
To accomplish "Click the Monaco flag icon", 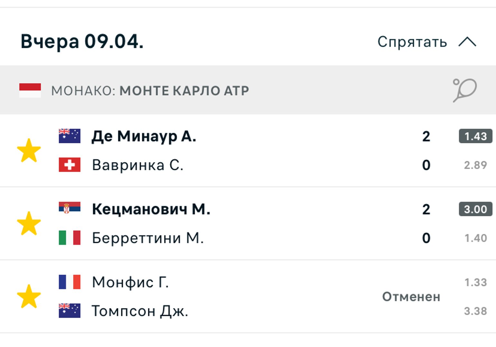I will tap(30, 90).
